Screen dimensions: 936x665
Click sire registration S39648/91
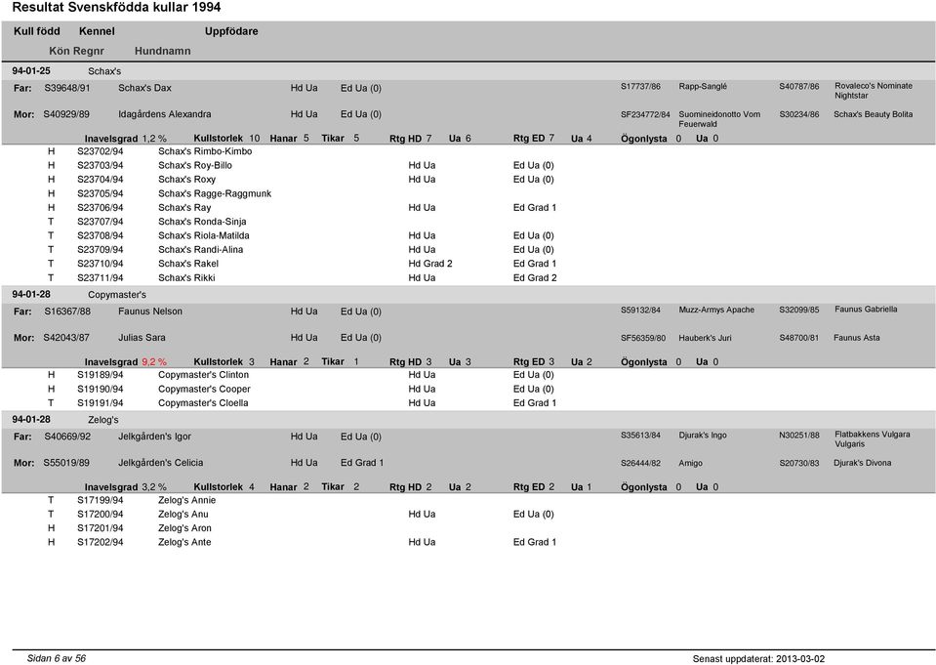(67, 88)
